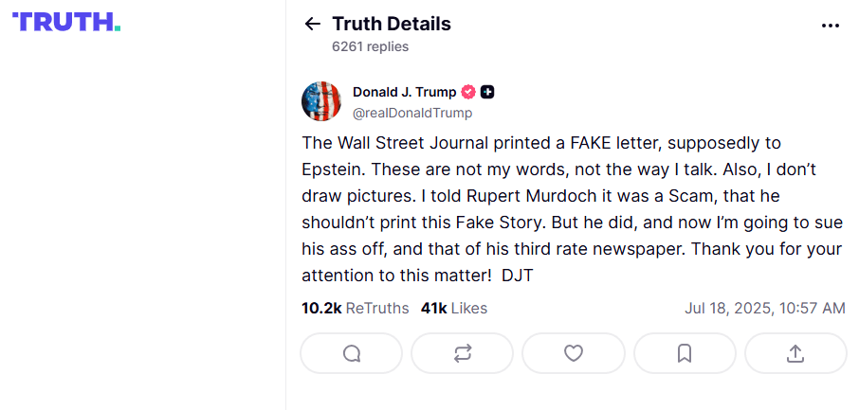859x410 pixels.
Task: Click the reply speech bubble icon
Action: point(352,353)
